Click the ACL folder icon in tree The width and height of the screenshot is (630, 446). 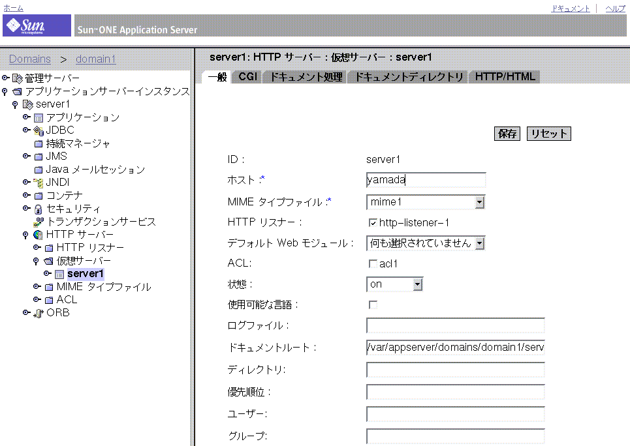coord(48,301)
